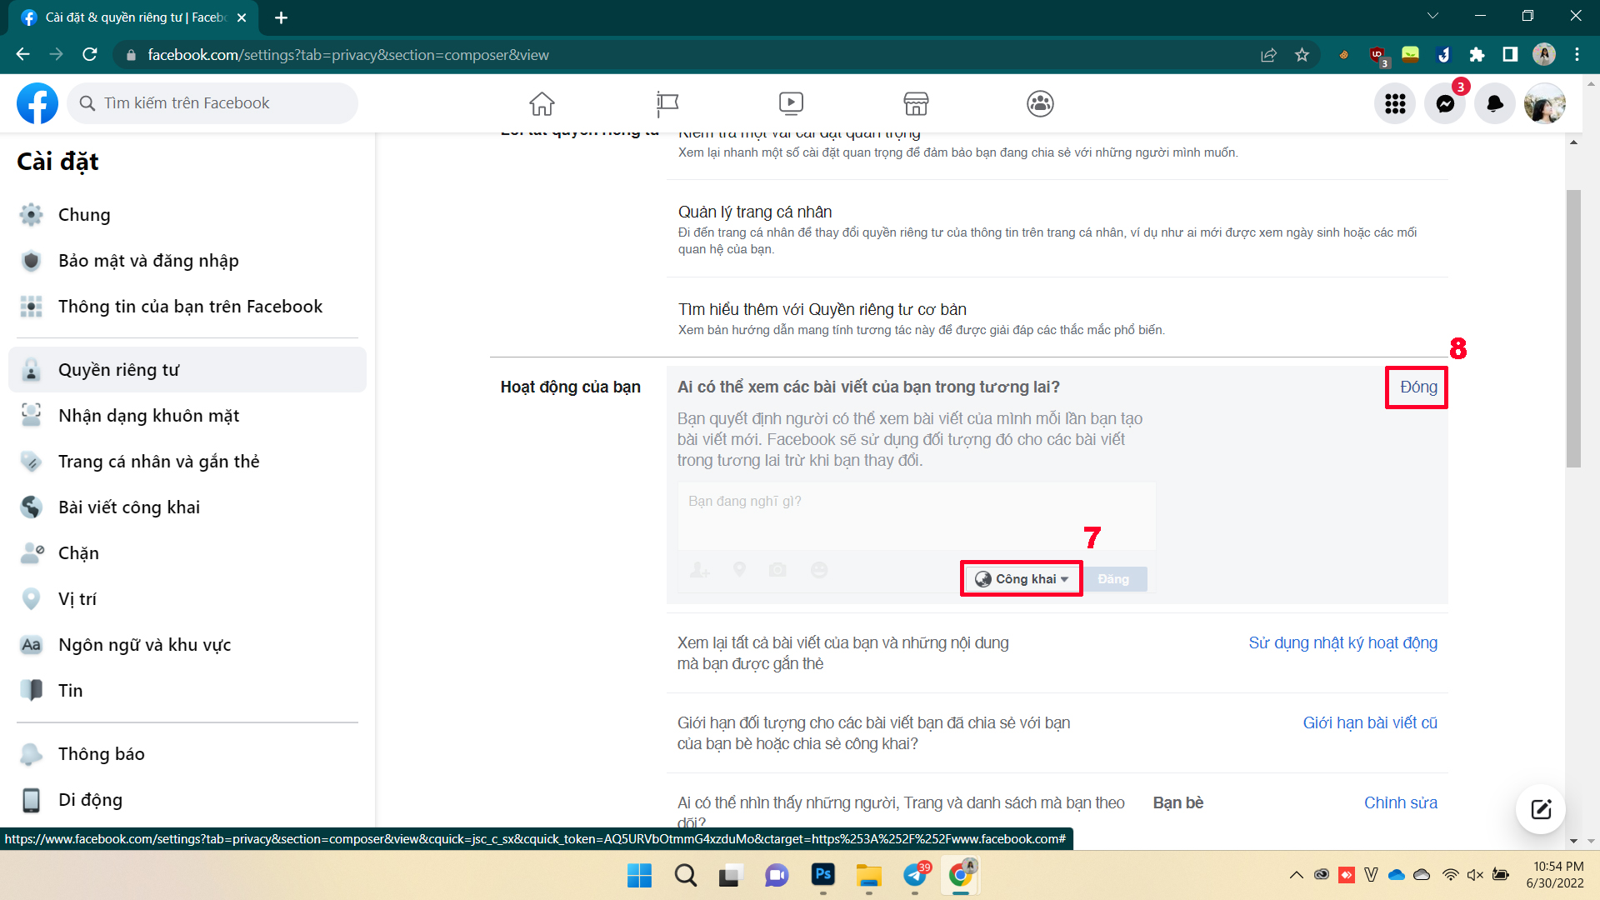Open Vị trí settings
The image size is (1600, 900).
[187, 599]
